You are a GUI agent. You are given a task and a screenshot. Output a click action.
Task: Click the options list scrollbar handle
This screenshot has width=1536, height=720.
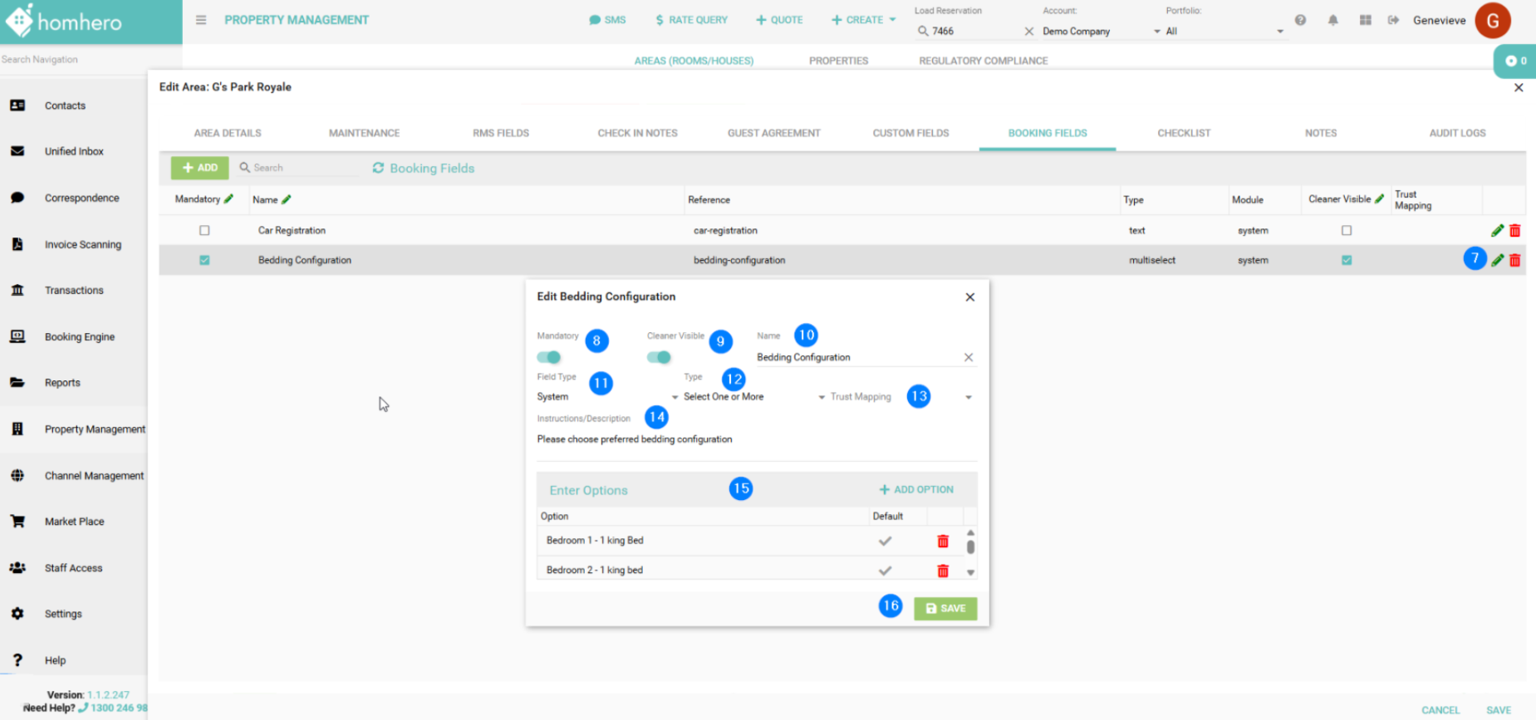pos(970,546)
